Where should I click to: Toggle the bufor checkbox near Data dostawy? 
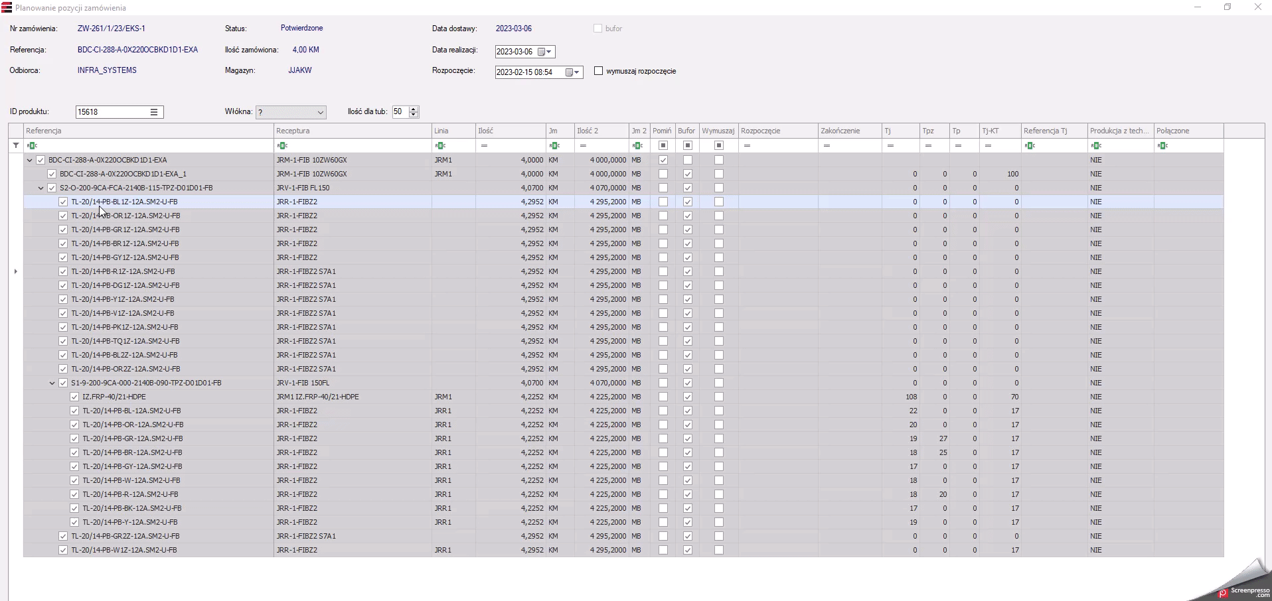coord(597,29)
